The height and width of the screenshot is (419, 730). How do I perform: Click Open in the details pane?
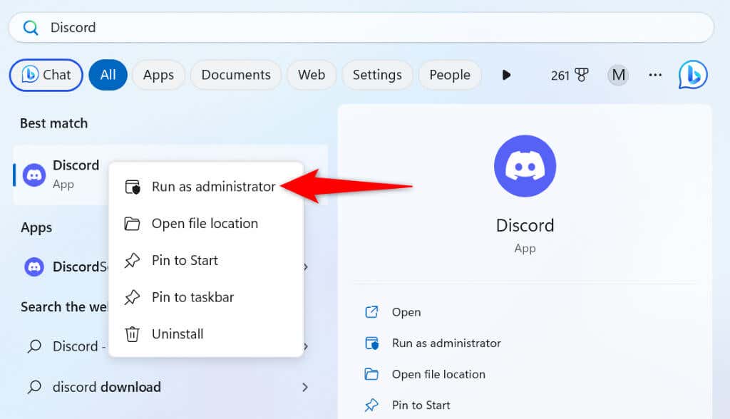click(406, 312)
